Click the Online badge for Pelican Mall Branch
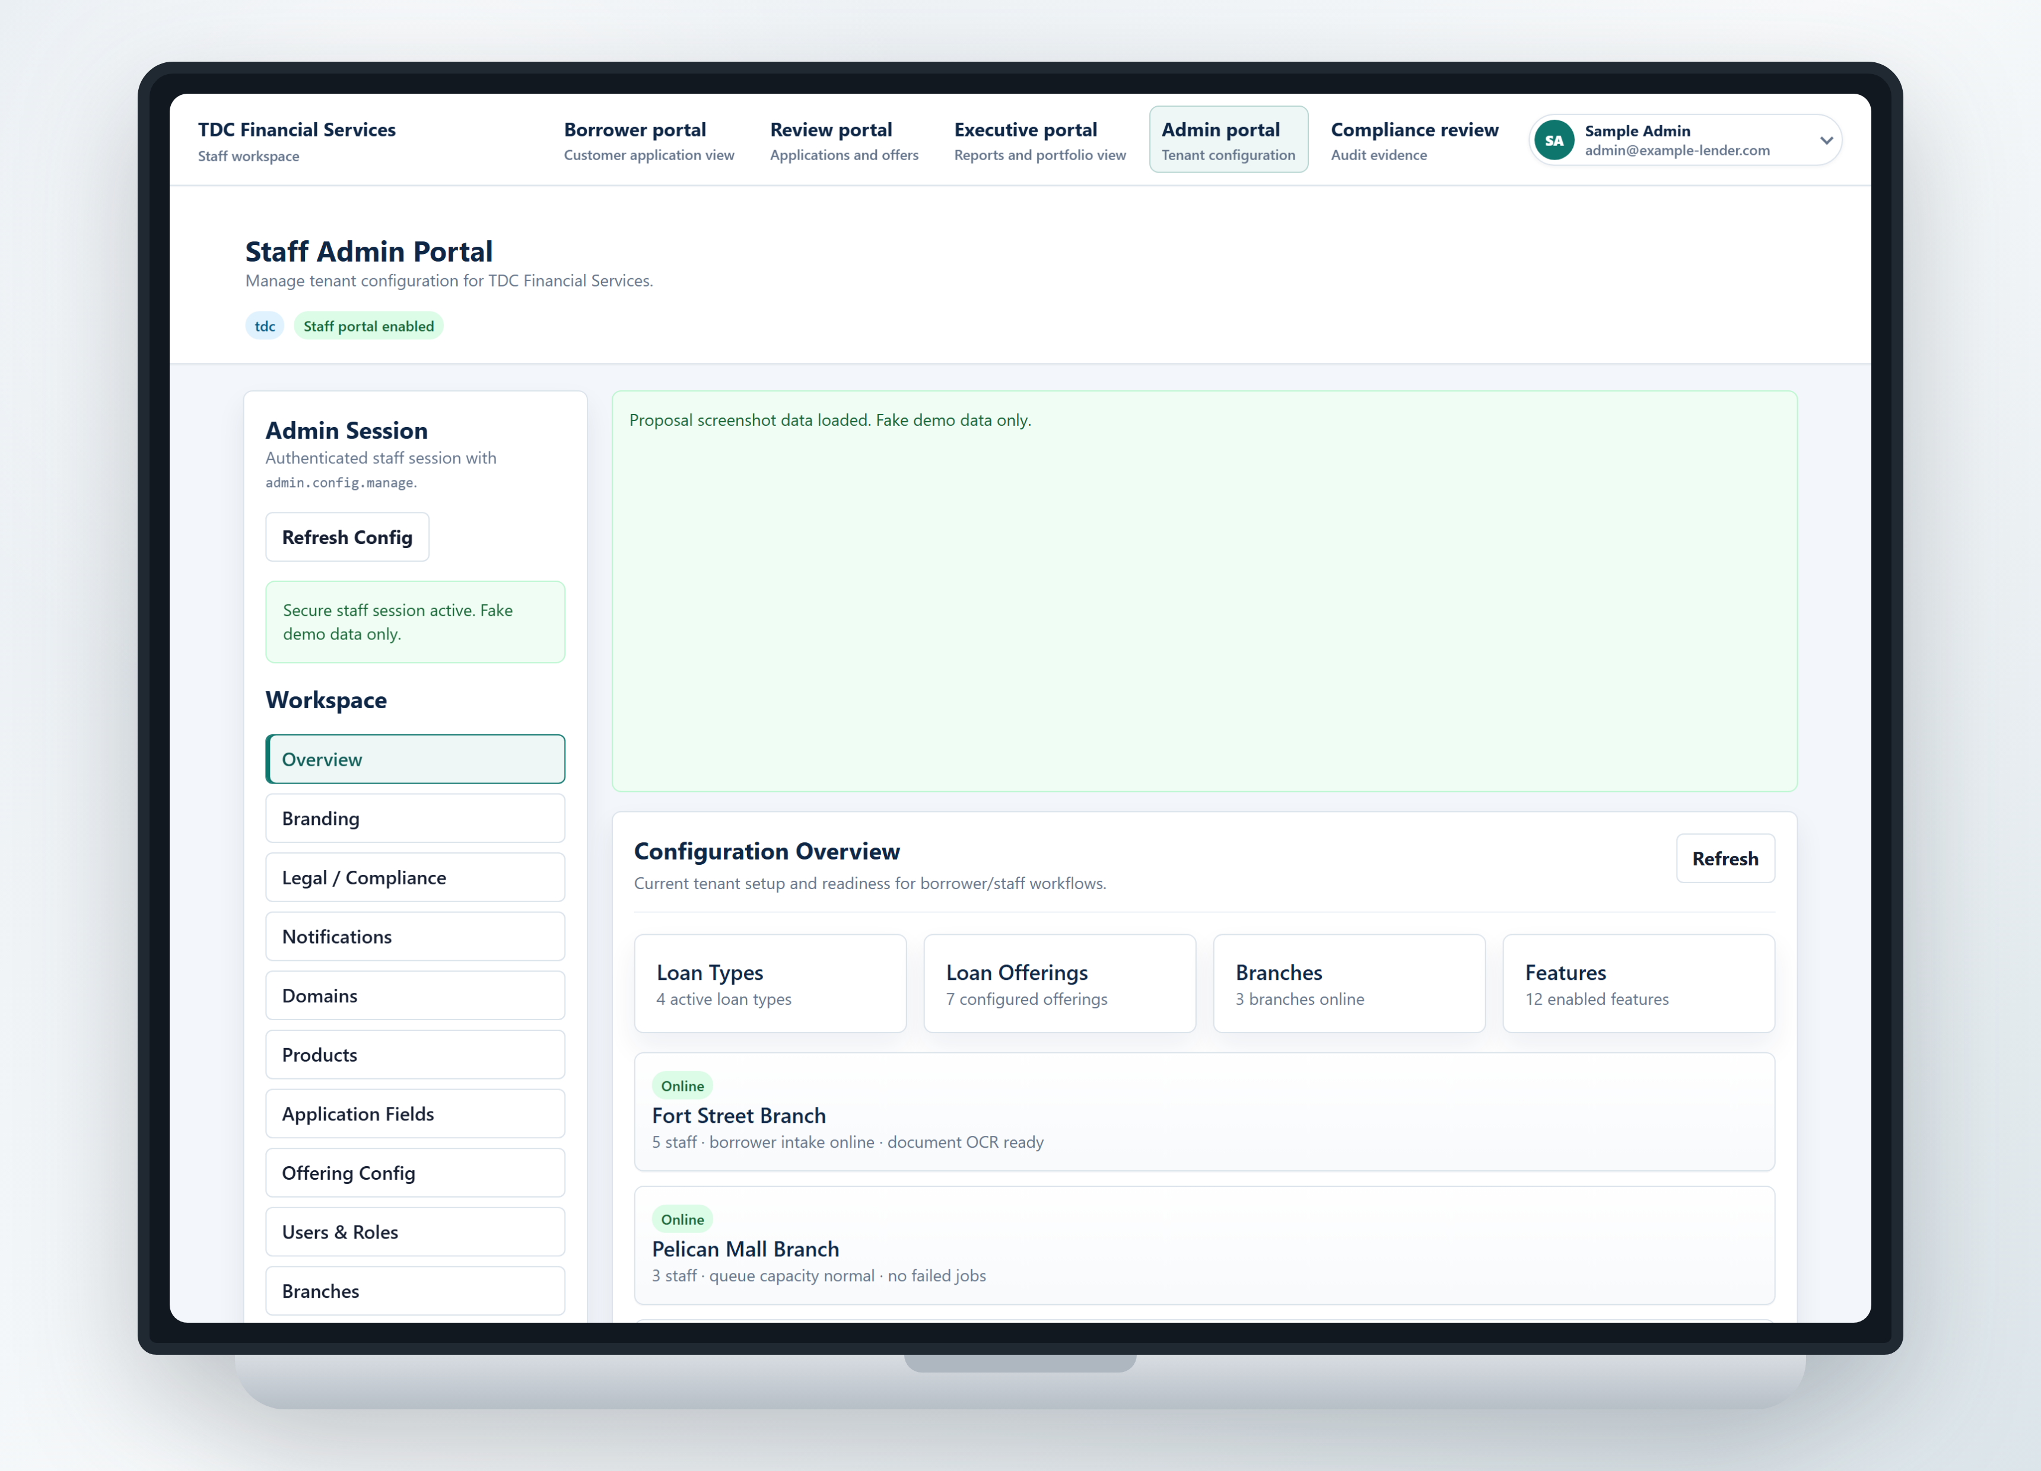The image size is (2041, 1471). (x=682, y=1219)
